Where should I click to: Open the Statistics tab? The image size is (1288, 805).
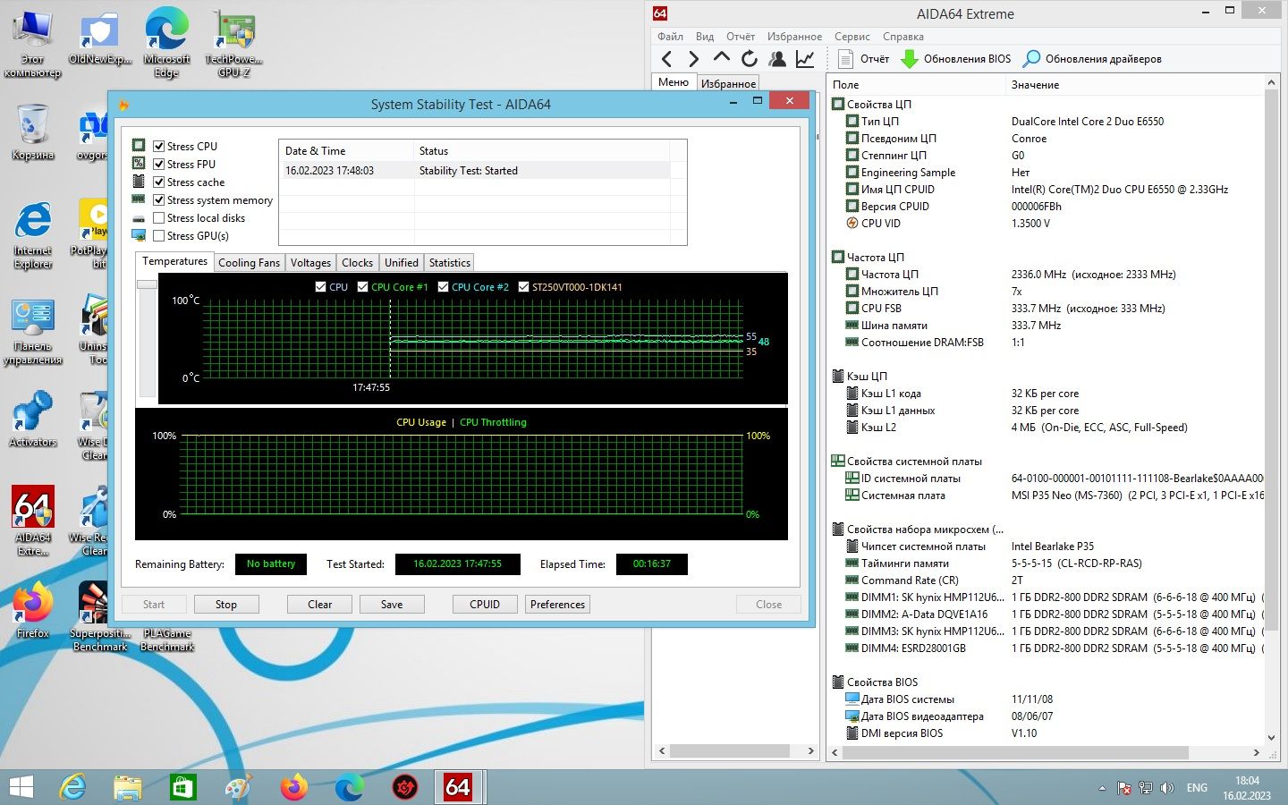pos(449,263)
